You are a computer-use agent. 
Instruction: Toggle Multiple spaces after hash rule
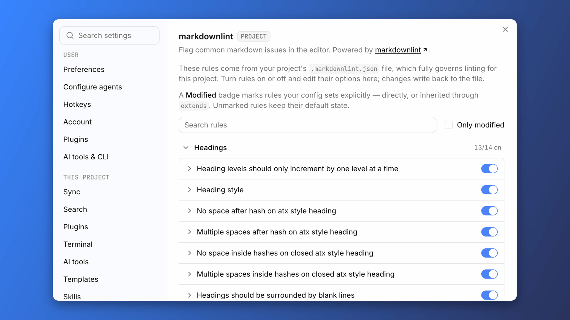(489, 232)
